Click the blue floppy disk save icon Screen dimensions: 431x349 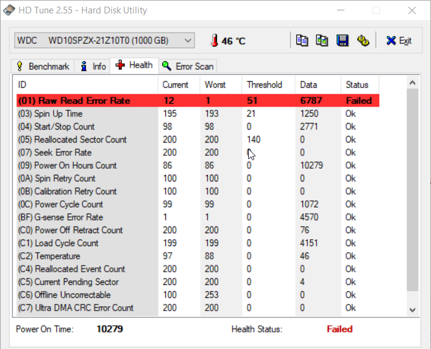click(x=342, y=41)
